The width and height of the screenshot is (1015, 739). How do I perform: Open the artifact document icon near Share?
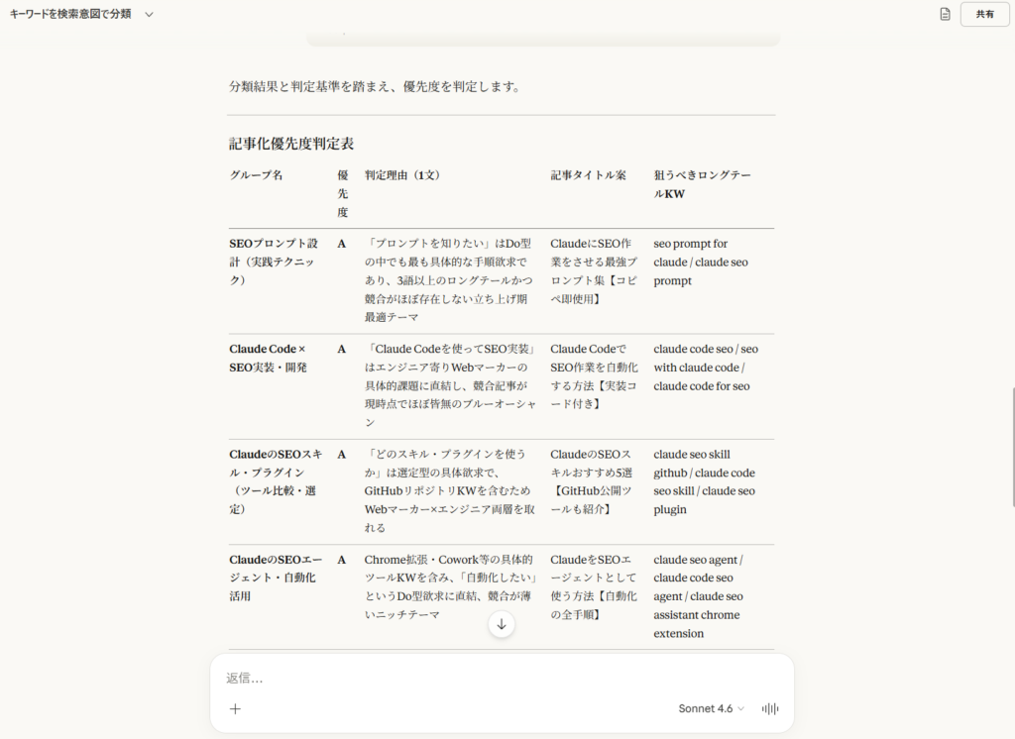pos(947,15)
